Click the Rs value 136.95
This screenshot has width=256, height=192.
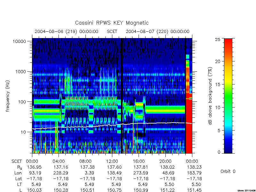[34, 167]
